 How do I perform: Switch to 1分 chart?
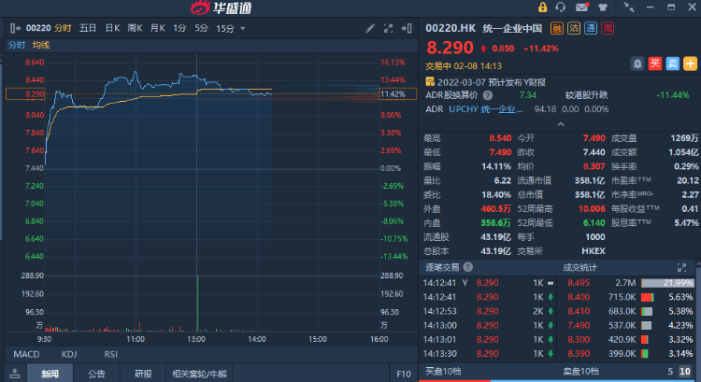pyautogui.click(x=179, y=29)
